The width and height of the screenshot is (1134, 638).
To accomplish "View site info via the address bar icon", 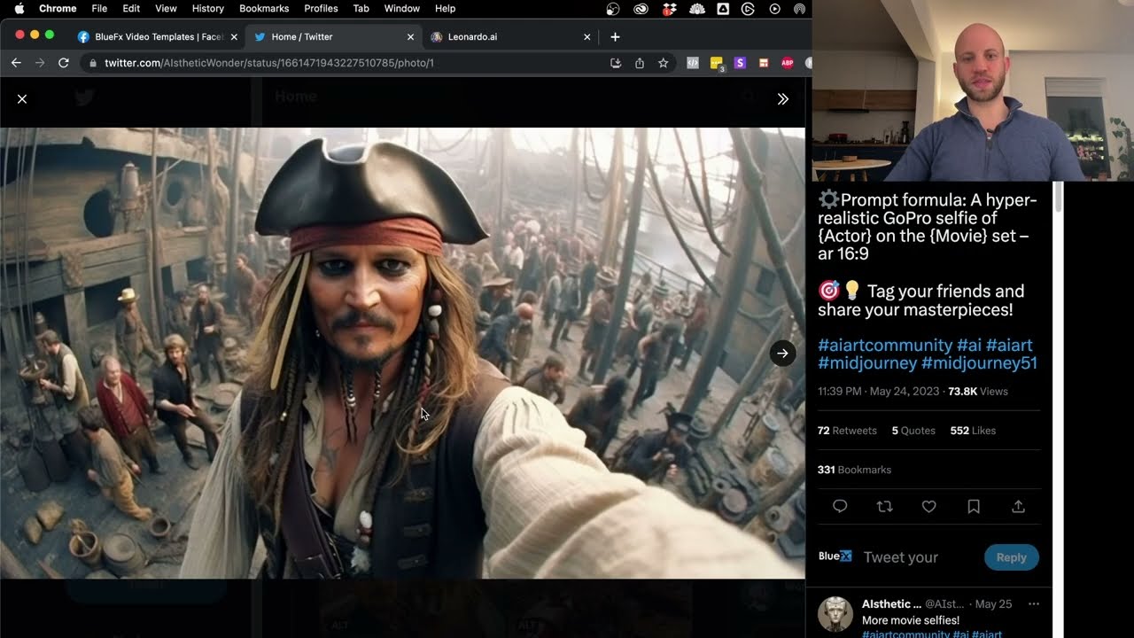I will (92, 63).
